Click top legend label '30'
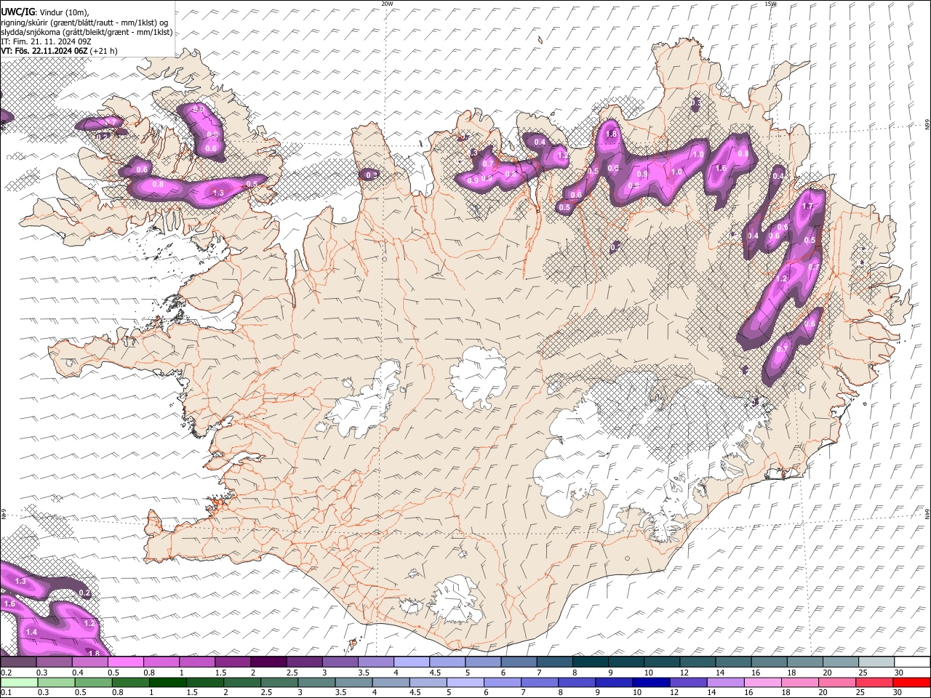 tap(899, 673)
